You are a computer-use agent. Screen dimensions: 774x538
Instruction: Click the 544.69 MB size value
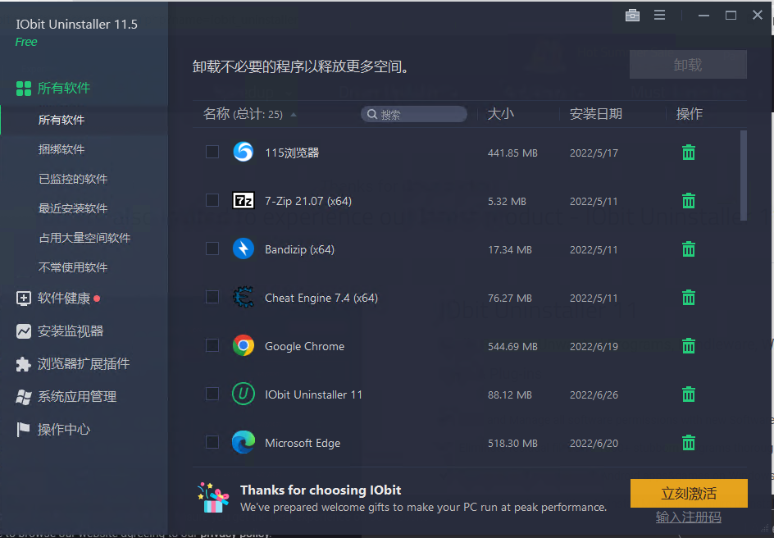coord(512,346)
